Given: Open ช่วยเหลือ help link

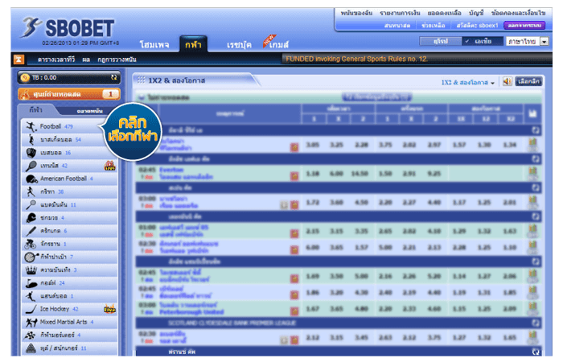Looking at the screenshot, I should click(x=434, y=26).
